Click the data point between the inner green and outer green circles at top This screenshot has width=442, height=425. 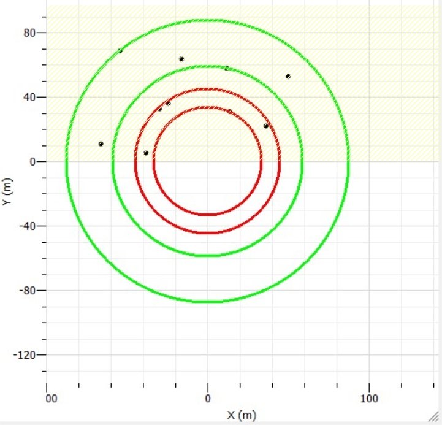click(181, 59)
